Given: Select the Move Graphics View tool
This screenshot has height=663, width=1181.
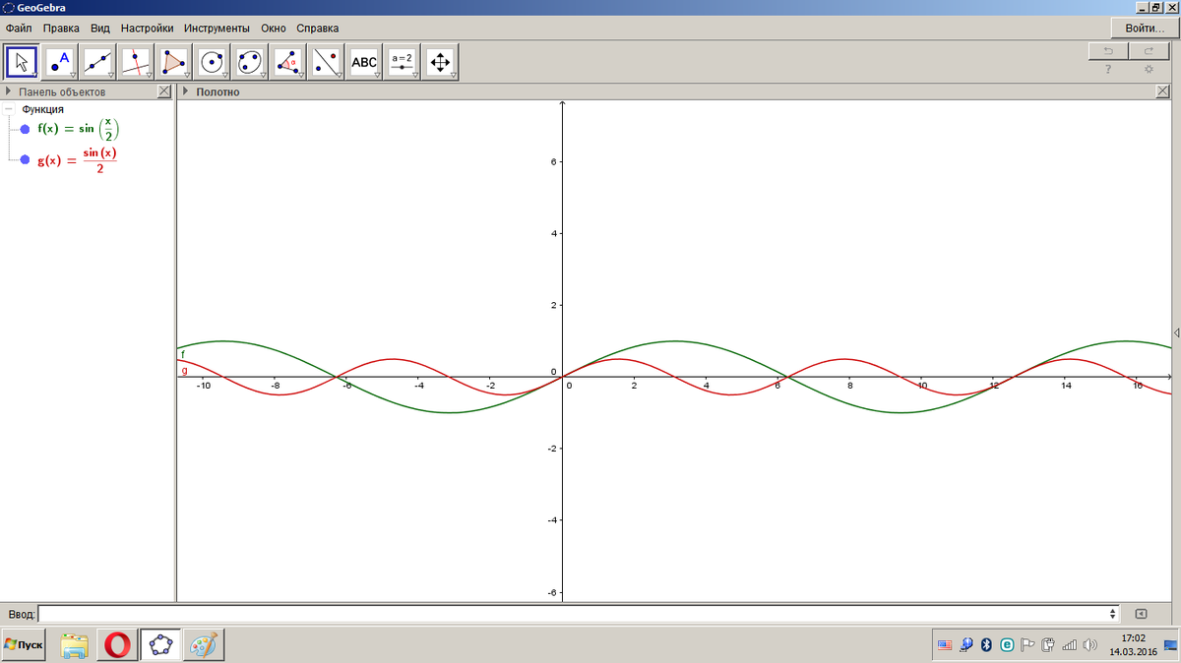Looking at the screenshot, I should 440,62.
